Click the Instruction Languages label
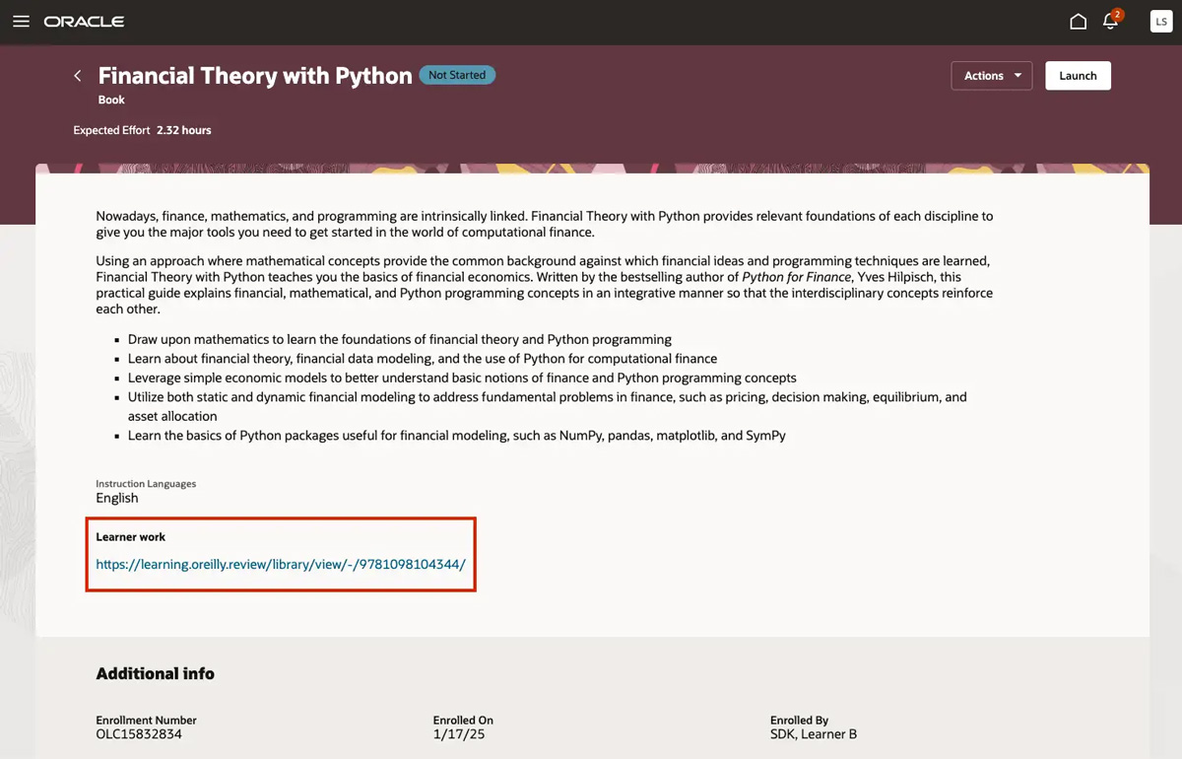This screenshot has width=1182, height=759. [146, 484]
